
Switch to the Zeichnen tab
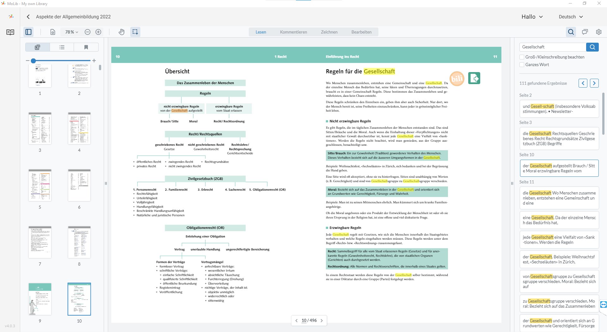tap(329, 32)
